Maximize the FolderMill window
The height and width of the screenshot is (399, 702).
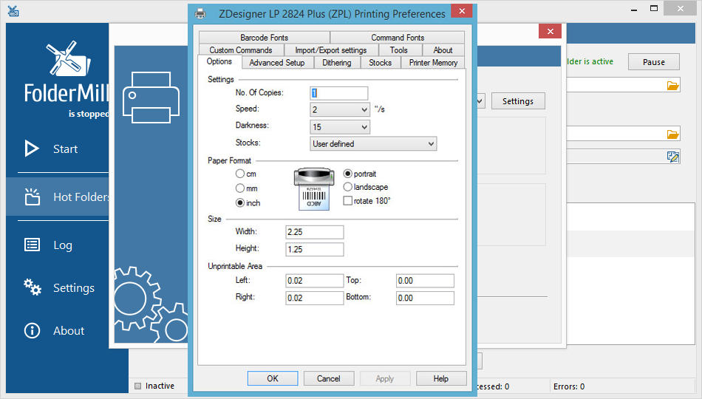coord(654,9)
